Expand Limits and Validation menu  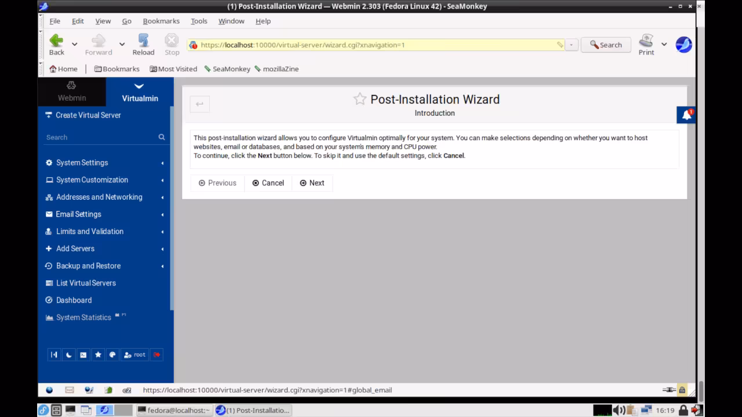(x=105, y=232)
